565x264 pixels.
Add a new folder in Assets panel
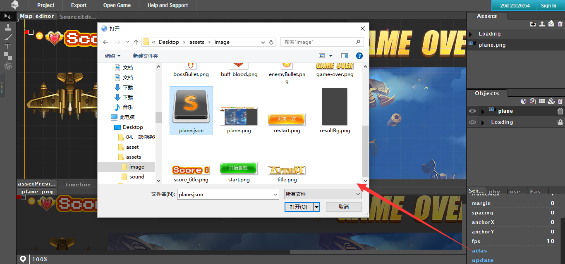coord(533,24)
